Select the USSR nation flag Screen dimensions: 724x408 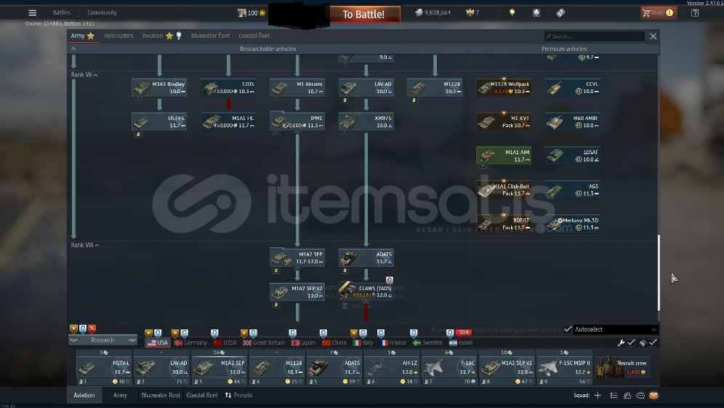(225, 343)
